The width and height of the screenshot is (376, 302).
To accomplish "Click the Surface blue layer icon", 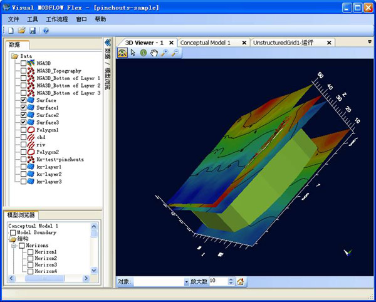I will tap(31, 100).
